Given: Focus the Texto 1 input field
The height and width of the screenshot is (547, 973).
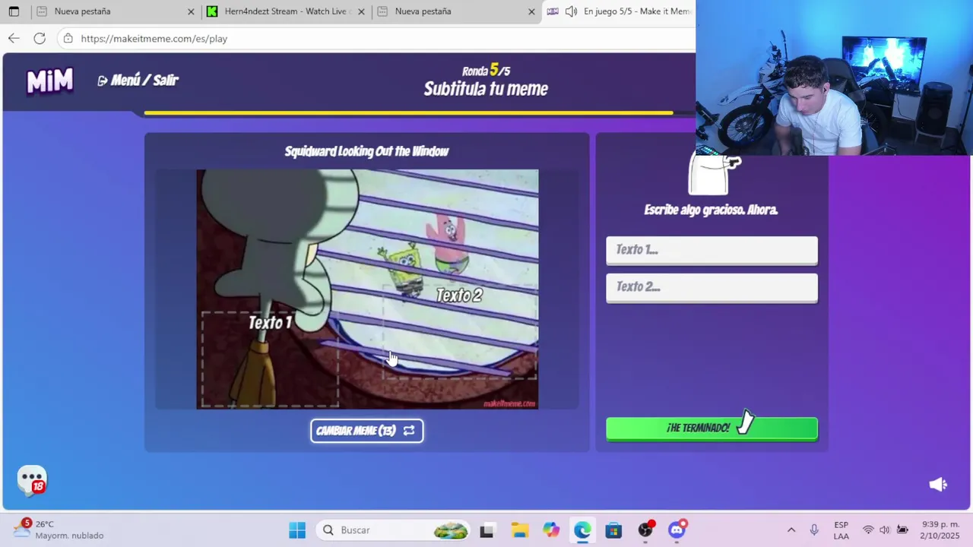Looking at the screenshot, I should pyautogui.click(x=712, y=250).
